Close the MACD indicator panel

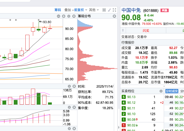74,107
